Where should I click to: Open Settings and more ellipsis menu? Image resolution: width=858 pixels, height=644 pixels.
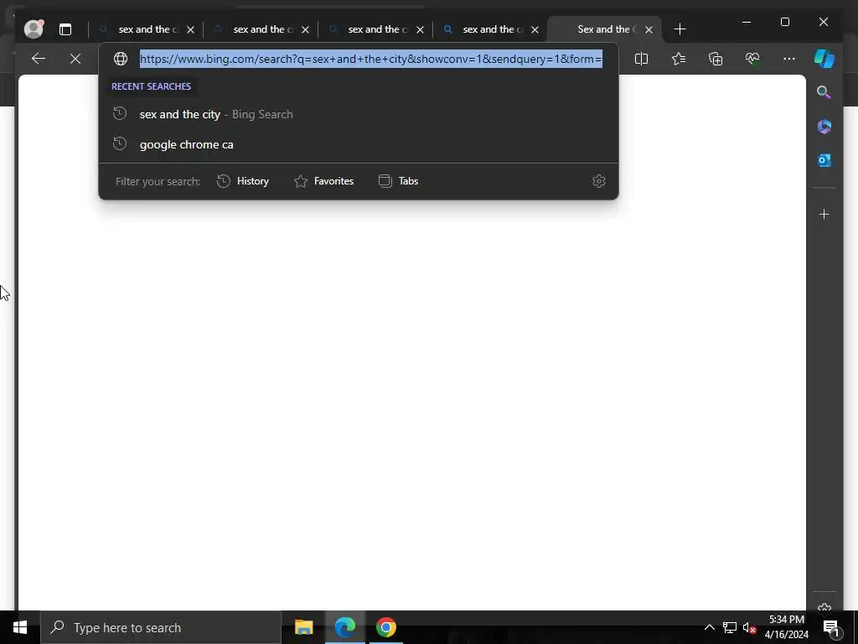789,59
